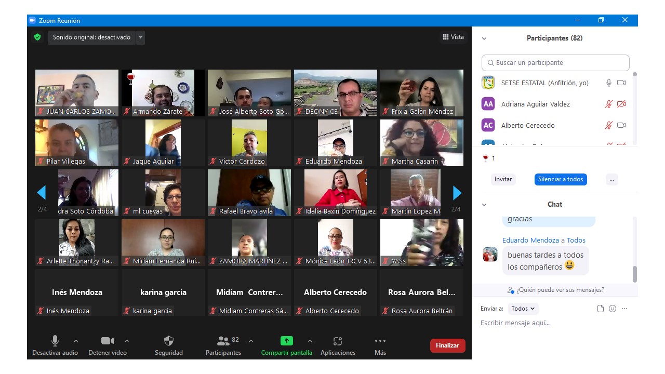
Task: Click the Invitar button
Action: 503,179
